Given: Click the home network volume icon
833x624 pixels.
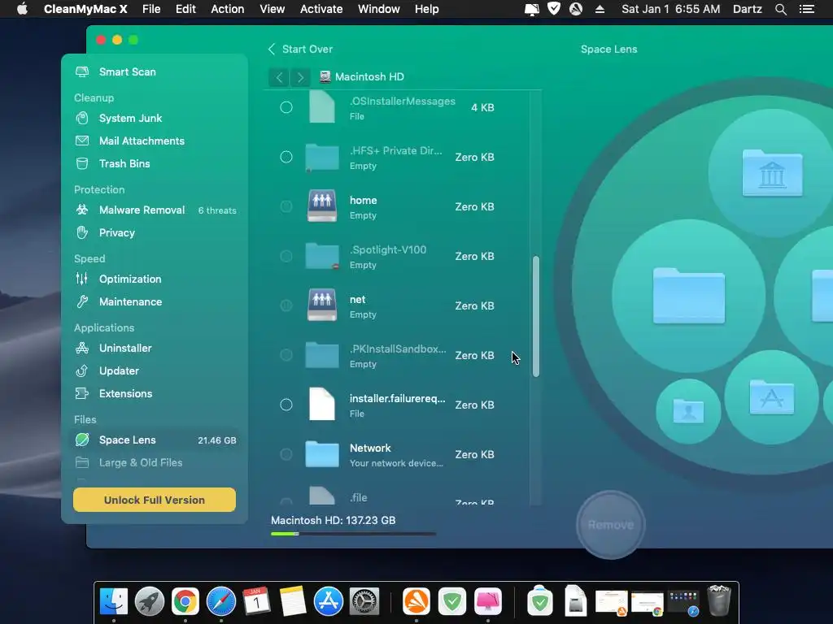Looking at the screenshot, I should coord(322,206).
